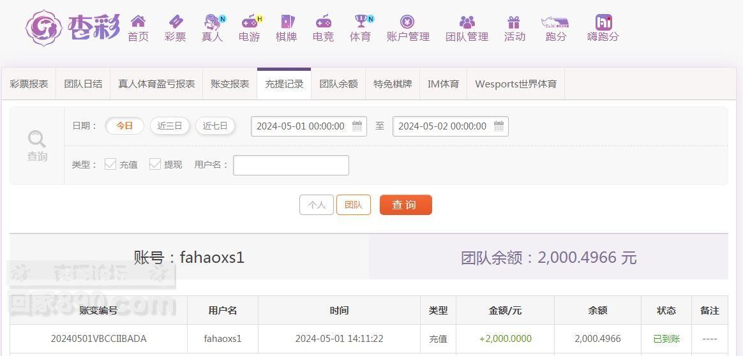Click the 团队管理 team icon
This screenshot has height=356, width=743.
tap(467, 22)
